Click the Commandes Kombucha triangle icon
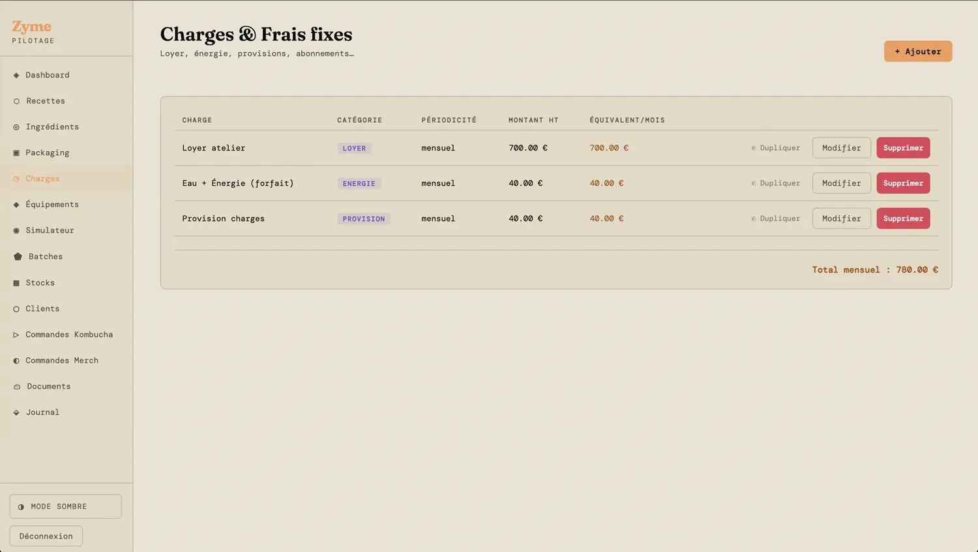The width and height of the screenshot is (978, 552). tap(16, 335)
